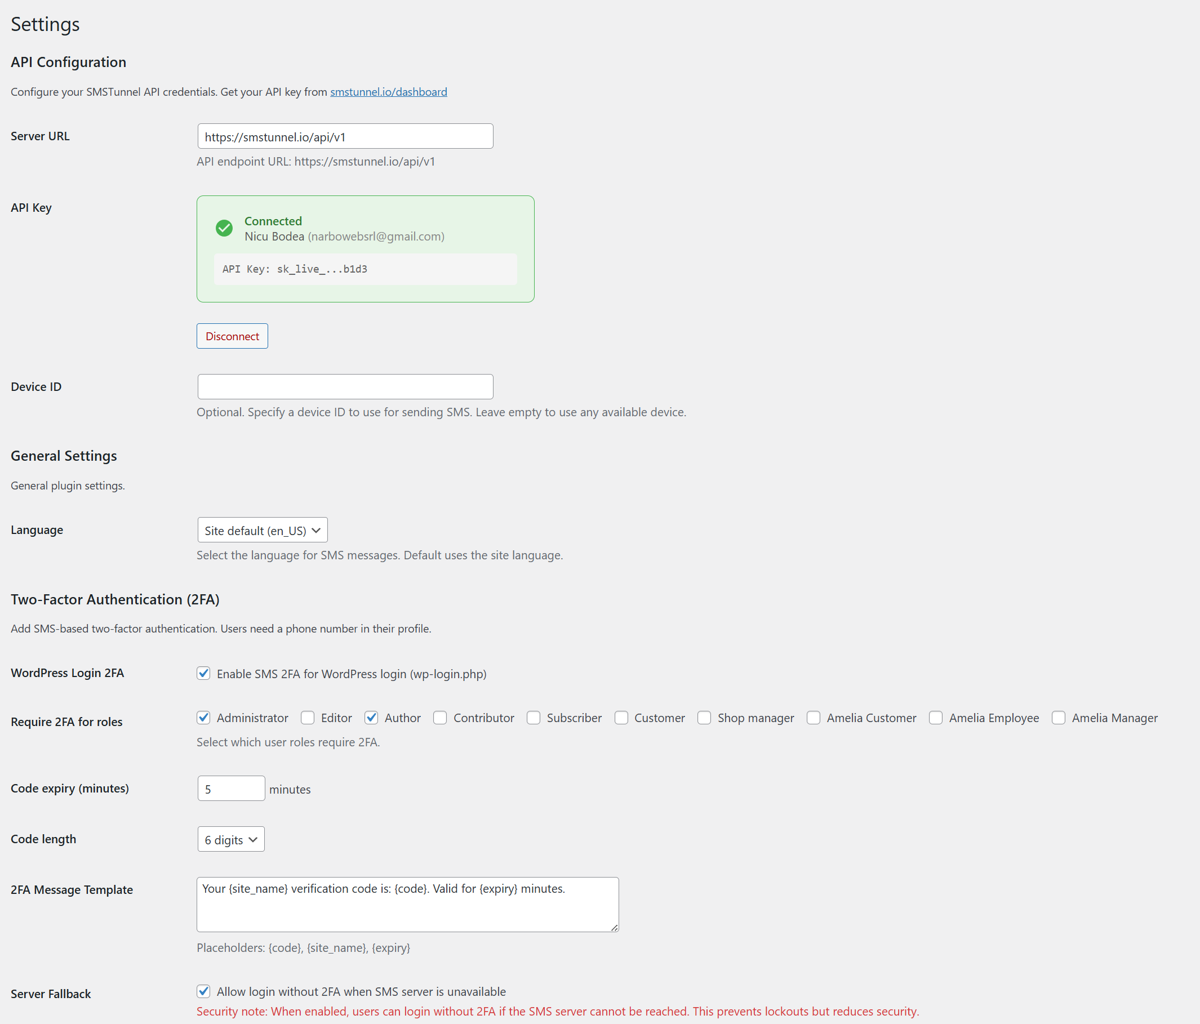Check the Amelia Customer checkbox
1200x1024 pixels.
(813, 718)
